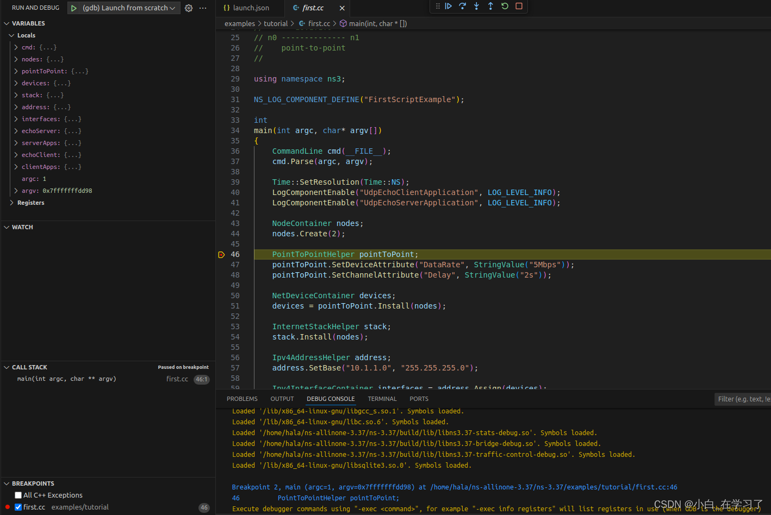Toggle the breakpoint arrow at line 46
Screen dimensions: 771x515
pos(221,254)
